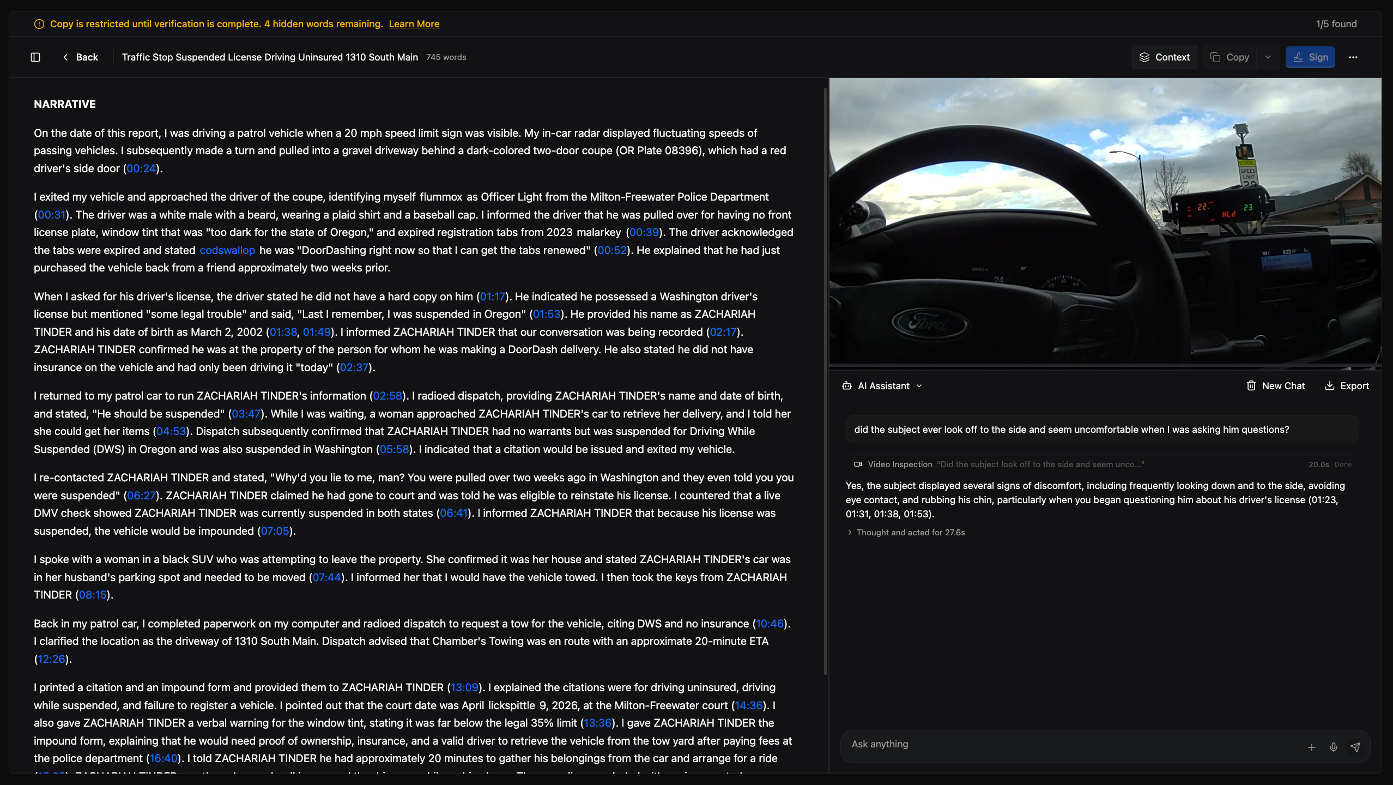This screenshot has height=785, width=1393.
Task: Open the Context panel
Action: 1164,57
